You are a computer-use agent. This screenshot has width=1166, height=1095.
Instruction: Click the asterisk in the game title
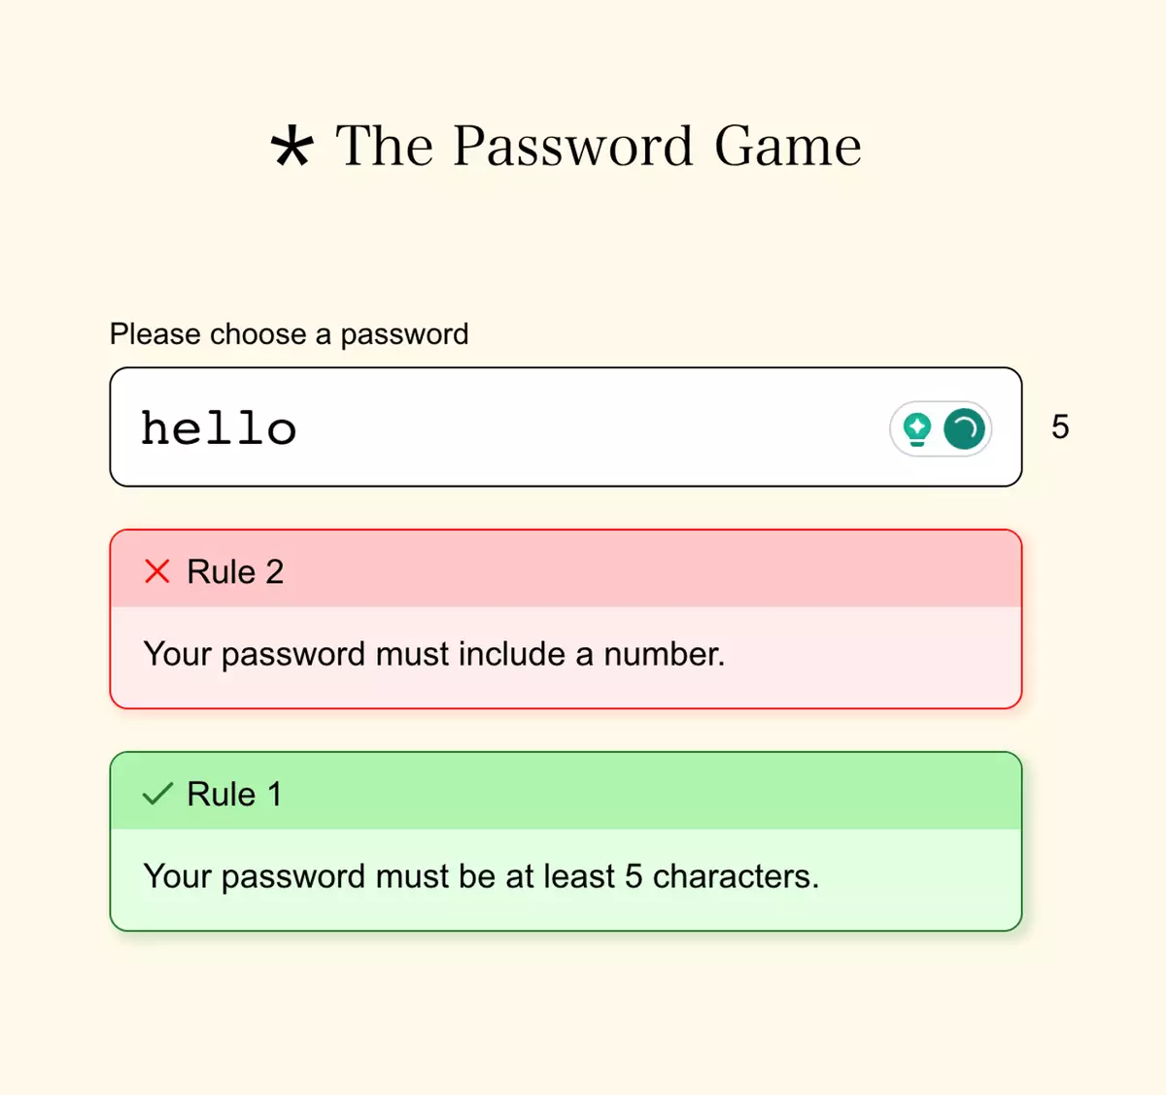(x=291, y=148)
